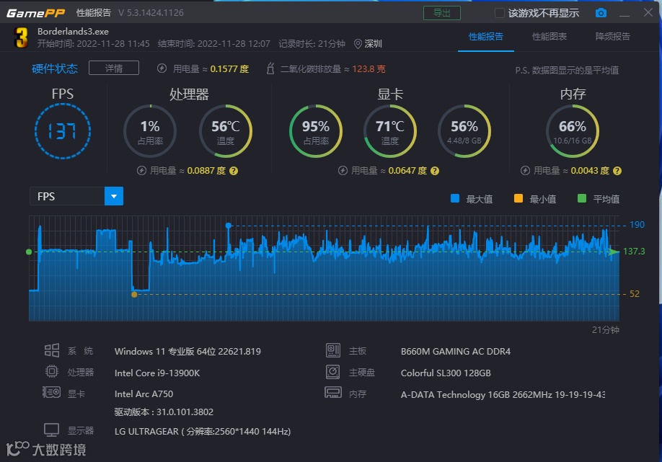Viewport: 662px width, 462px height.
Task: Click the green average arrow marker at 137.3
Action: click(x=614, y=252)
